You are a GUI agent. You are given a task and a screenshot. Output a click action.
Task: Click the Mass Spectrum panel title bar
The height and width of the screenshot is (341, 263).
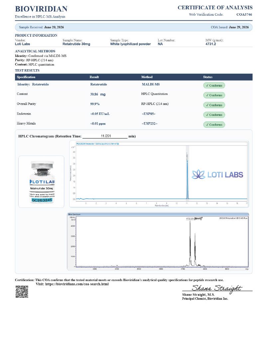point(158,214)
